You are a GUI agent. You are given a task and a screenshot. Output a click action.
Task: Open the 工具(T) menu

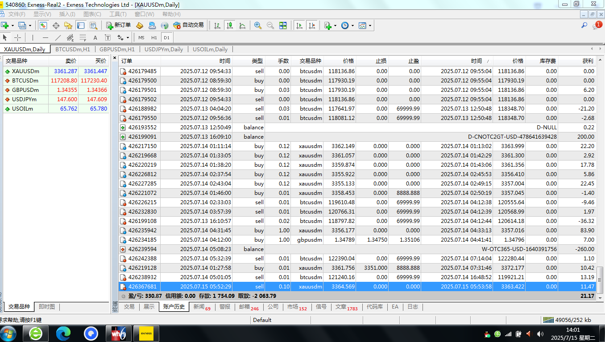tap(118, 14)
